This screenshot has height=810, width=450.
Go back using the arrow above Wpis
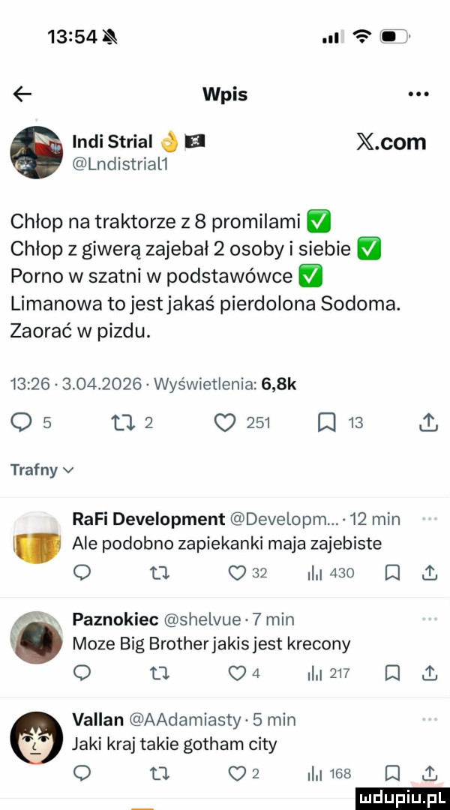click(22, 94)
